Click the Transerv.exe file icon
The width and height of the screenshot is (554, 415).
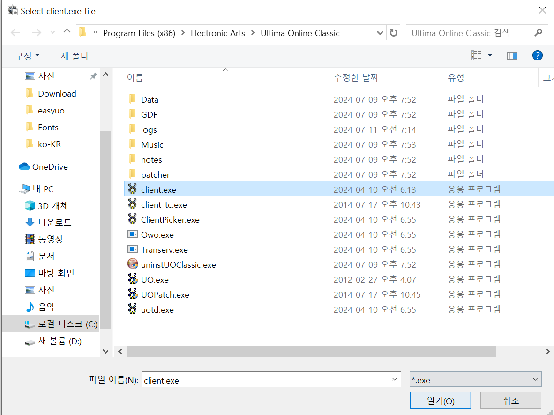[133, 249]
